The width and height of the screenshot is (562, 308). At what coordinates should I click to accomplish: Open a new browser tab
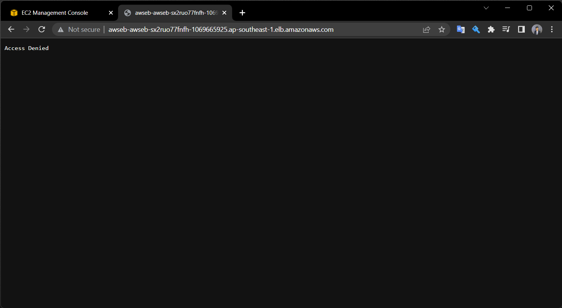[x=242, y=13]
